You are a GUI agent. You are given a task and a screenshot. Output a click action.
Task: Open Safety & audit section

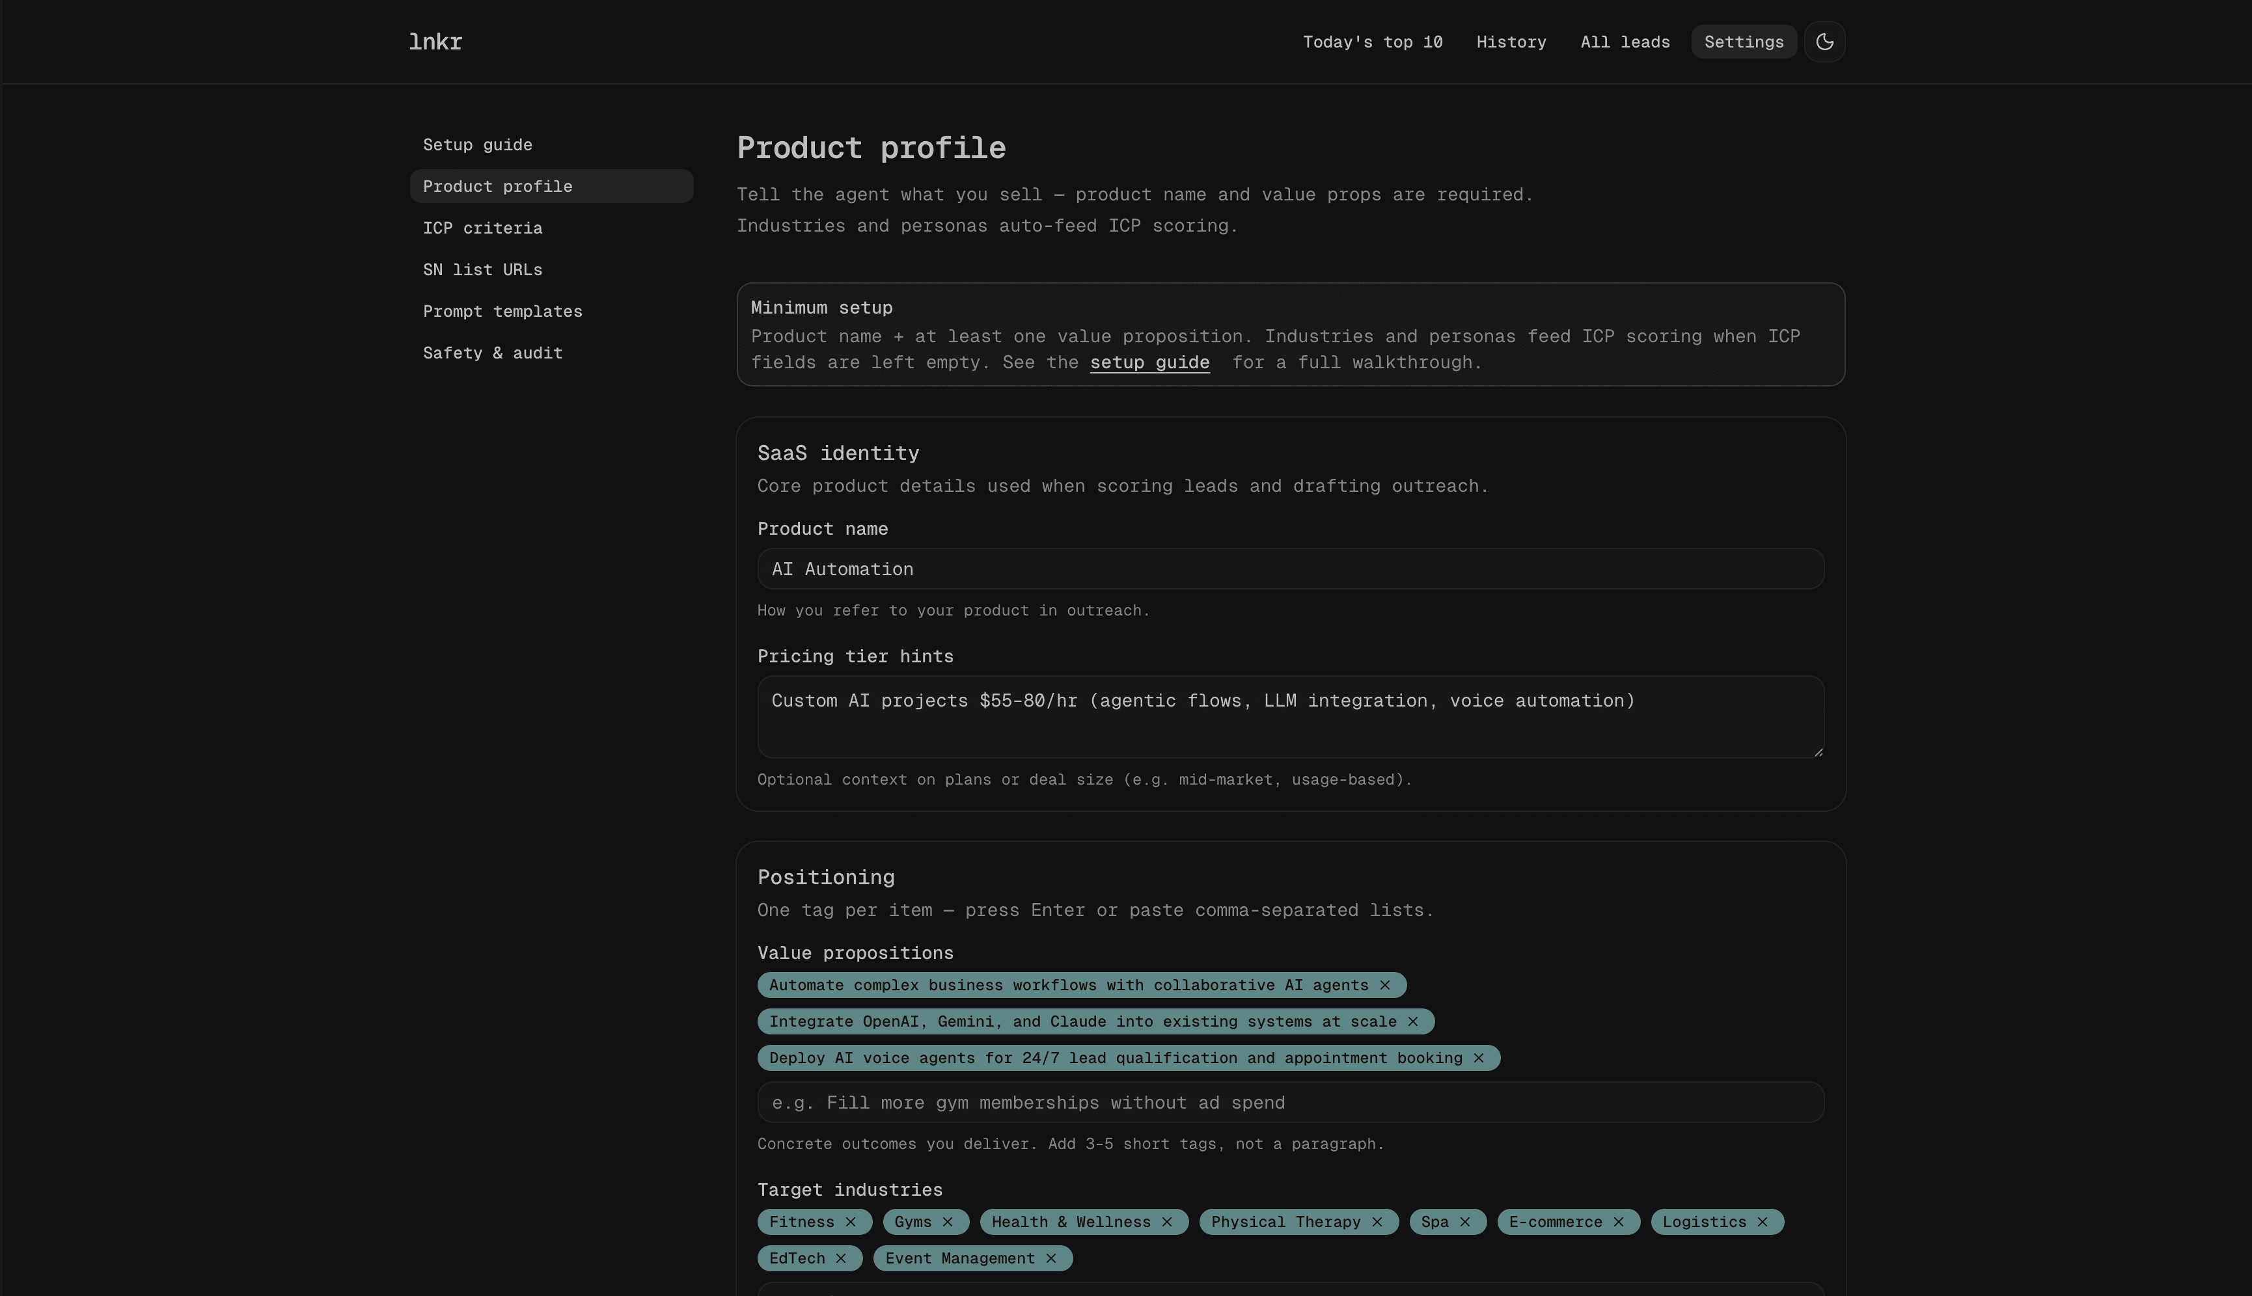551,353
